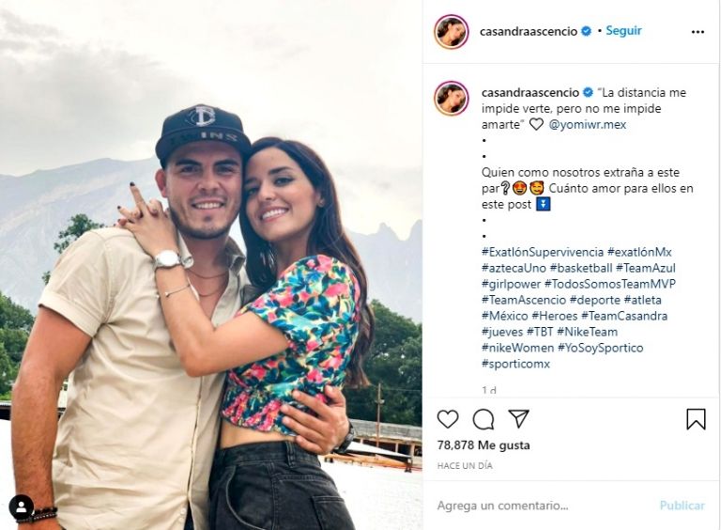Open casandraascencio username in header
The width and height of the screenshot is (721, 530).
click(x=529, y=31)
